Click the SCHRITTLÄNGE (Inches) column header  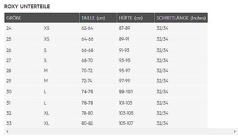pyautogui.click(x=181, y=18)
